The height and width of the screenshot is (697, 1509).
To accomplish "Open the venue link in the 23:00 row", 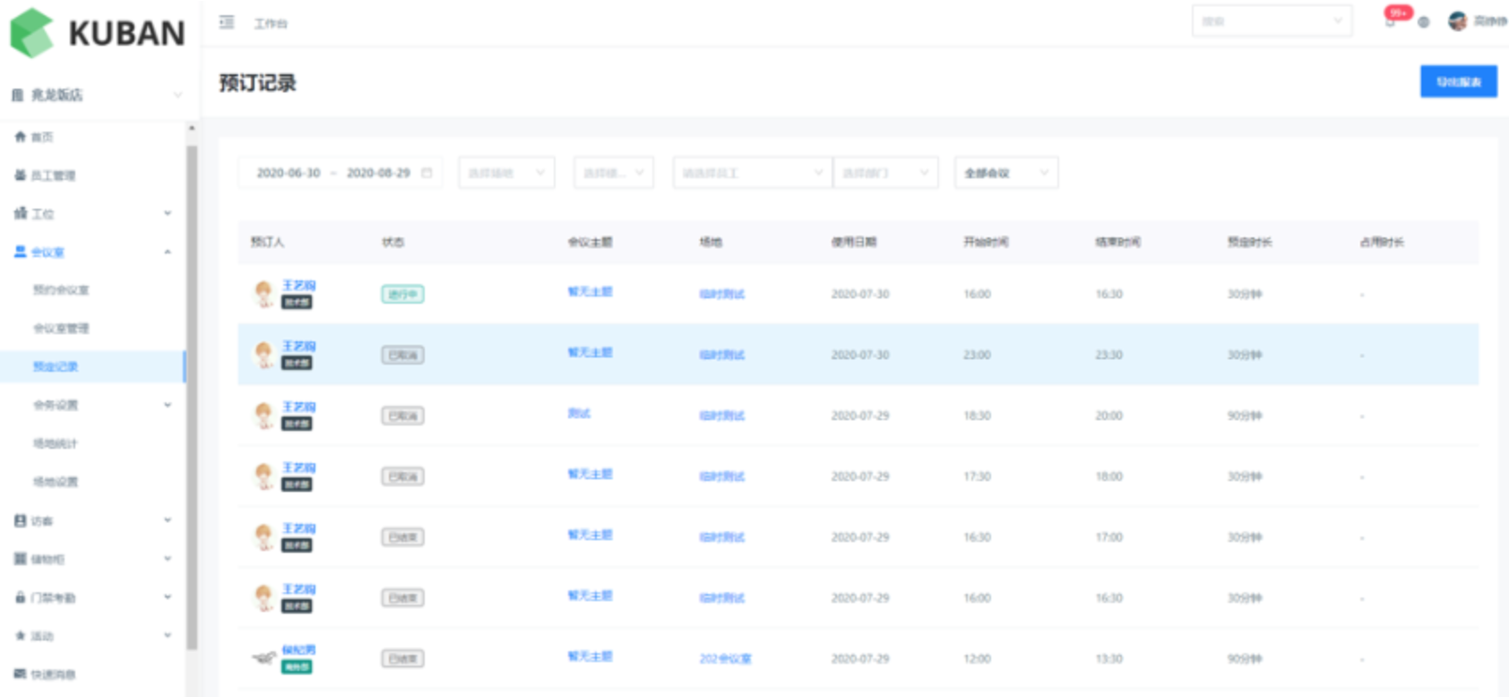I will click(x=722, y=355).
